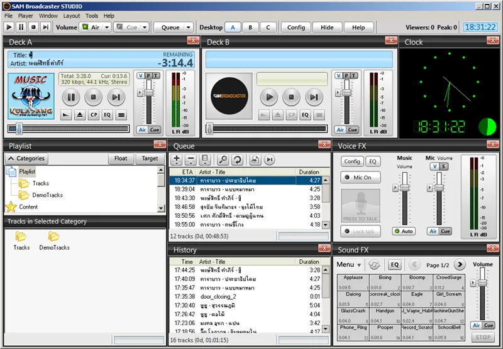503x349 pixels.
Task: Click the Queue search magnifier icon
Action: [x=223, y=159]
